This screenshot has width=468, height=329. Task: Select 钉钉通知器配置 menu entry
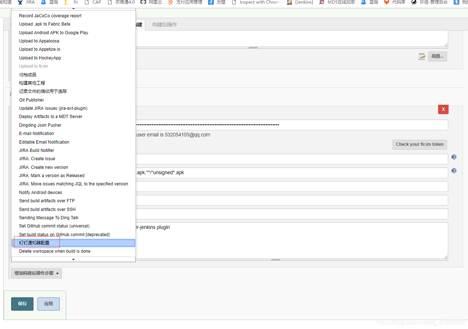[x=73, y=243]
